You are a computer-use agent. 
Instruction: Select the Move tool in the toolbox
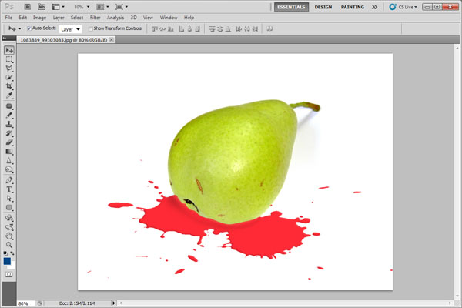(9, 50)
